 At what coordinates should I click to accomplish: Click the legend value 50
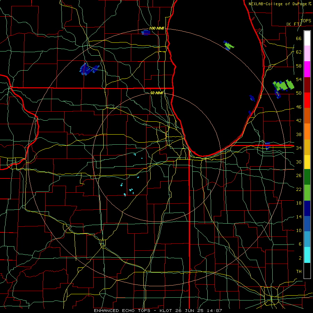coord(299,93)
